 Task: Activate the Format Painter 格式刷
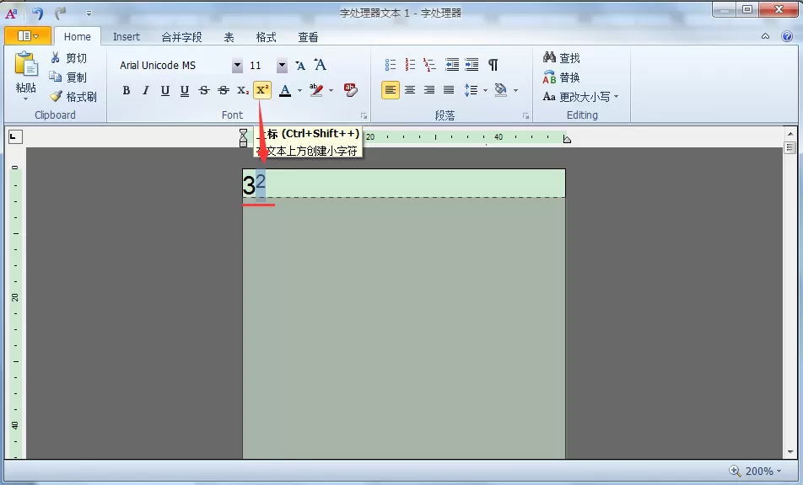click(x=73, y=97)
